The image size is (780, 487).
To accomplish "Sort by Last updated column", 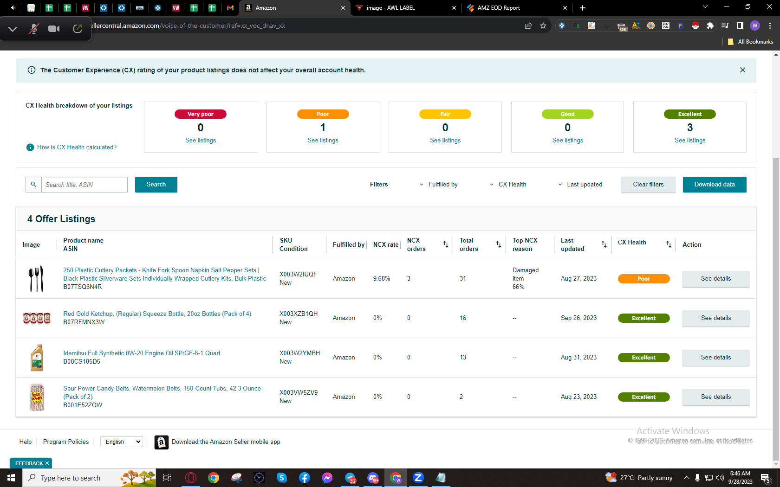I will 604,244.
